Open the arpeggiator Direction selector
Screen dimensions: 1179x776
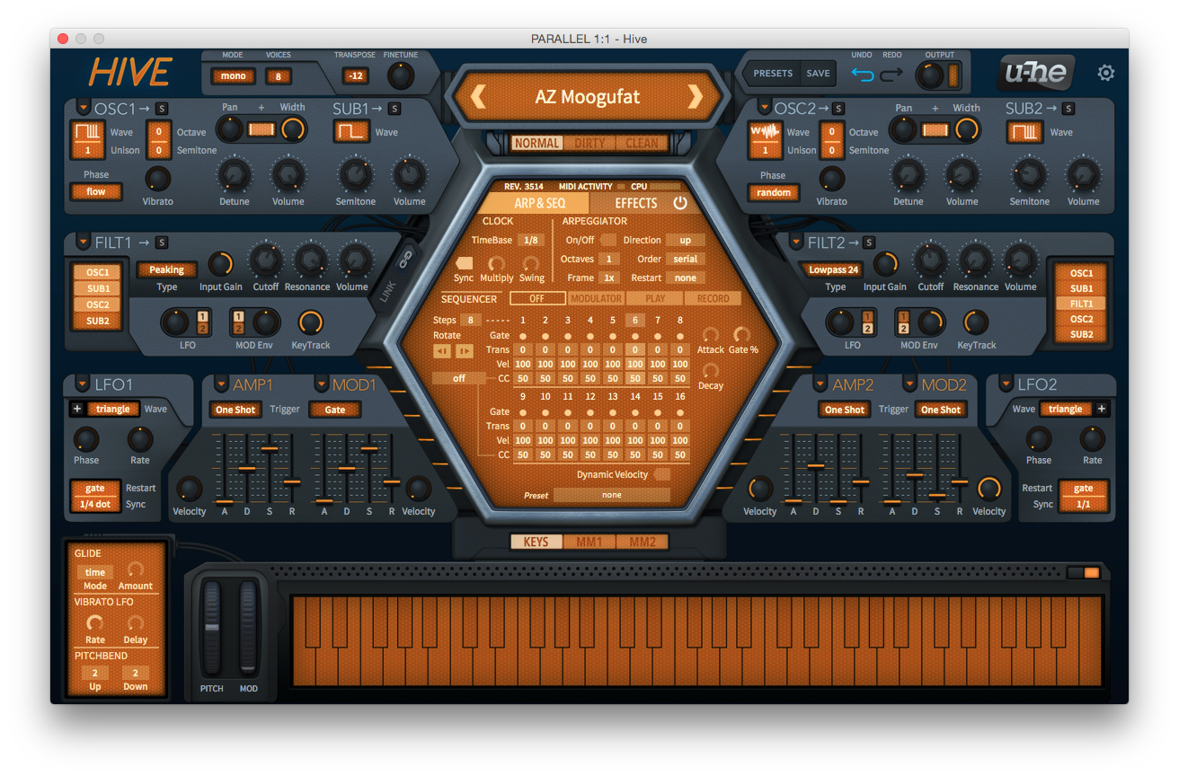click(686, 240)
